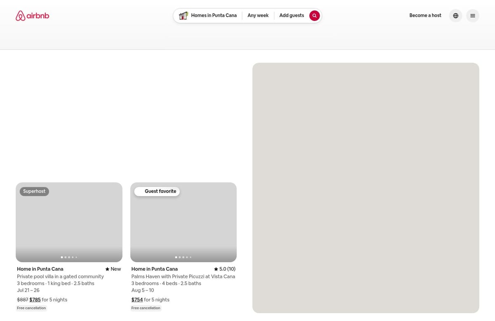495x321 pixels.
Task: Click the Jul 21 – 26 dates text
Action: click(x=28, y=291)
